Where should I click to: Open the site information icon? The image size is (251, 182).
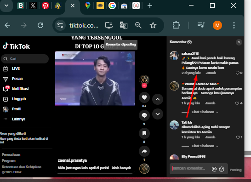tap(60, 25)
